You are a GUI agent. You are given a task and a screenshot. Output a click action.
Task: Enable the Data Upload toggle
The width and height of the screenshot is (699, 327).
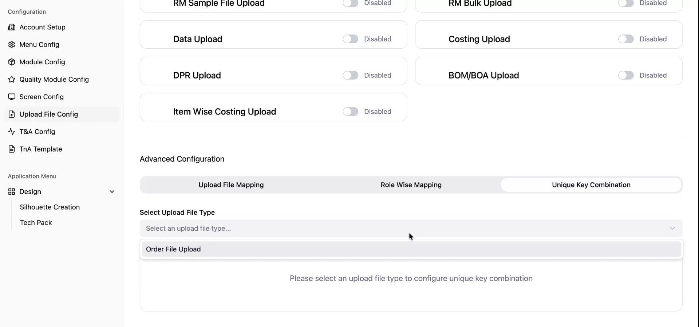click(350, 39)
